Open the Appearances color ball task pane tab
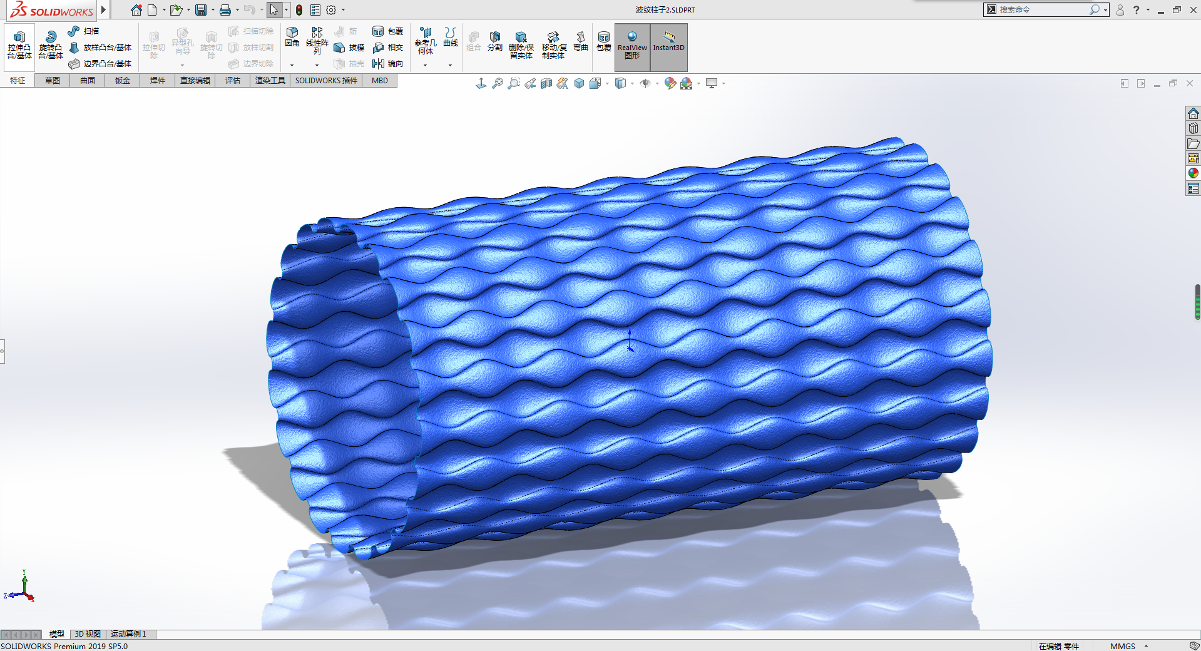Viewport: 1201px width, 651px height. [x=1193, y=173]
